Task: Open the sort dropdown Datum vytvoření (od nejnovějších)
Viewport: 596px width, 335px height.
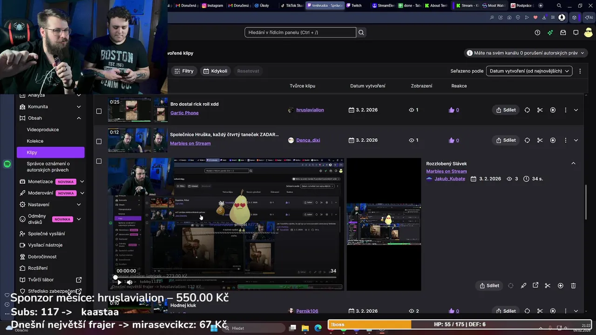Action: point(529,71)
